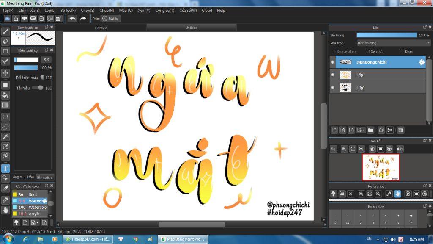Adjust brush size slider showing 5.9

(26, 60)
